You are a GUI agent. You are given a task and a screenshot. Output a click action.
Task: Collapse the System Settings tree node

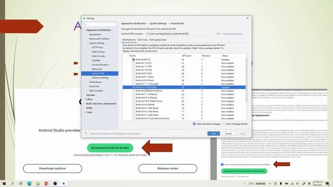pyautogui.click(x=87, y=43)
